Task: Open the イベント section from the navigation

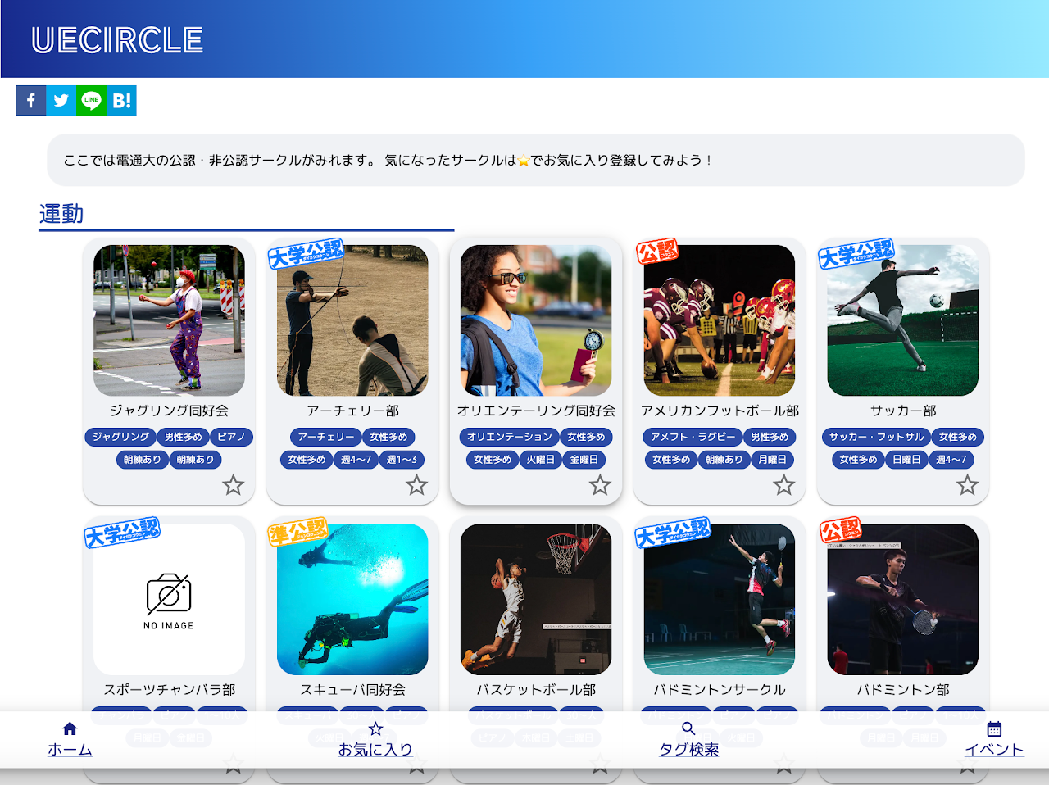Action: (x=994, y=748)
